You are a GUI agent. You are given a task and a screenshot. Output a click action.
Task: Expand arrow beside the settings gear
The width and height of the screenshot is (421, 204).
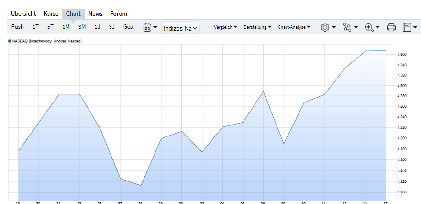pos(334,27)
